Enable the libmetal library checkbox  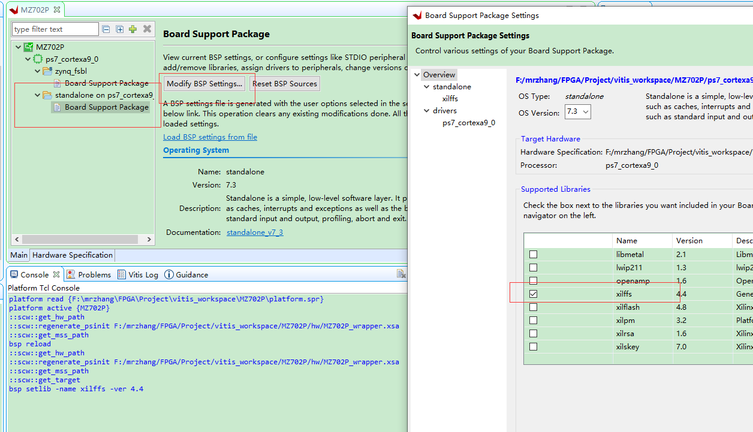coord(533,254)
